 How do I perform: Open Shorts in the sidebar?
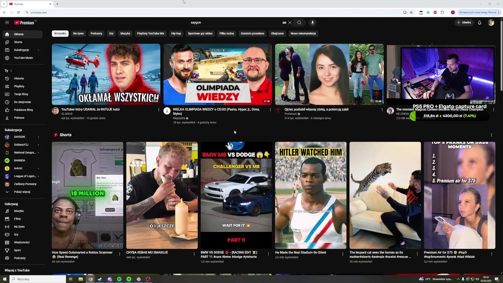(x=23, y=42)
